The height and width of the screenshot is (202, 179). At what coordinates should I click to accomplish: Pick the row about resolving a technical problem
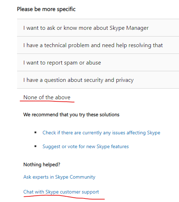pos(98,45)
